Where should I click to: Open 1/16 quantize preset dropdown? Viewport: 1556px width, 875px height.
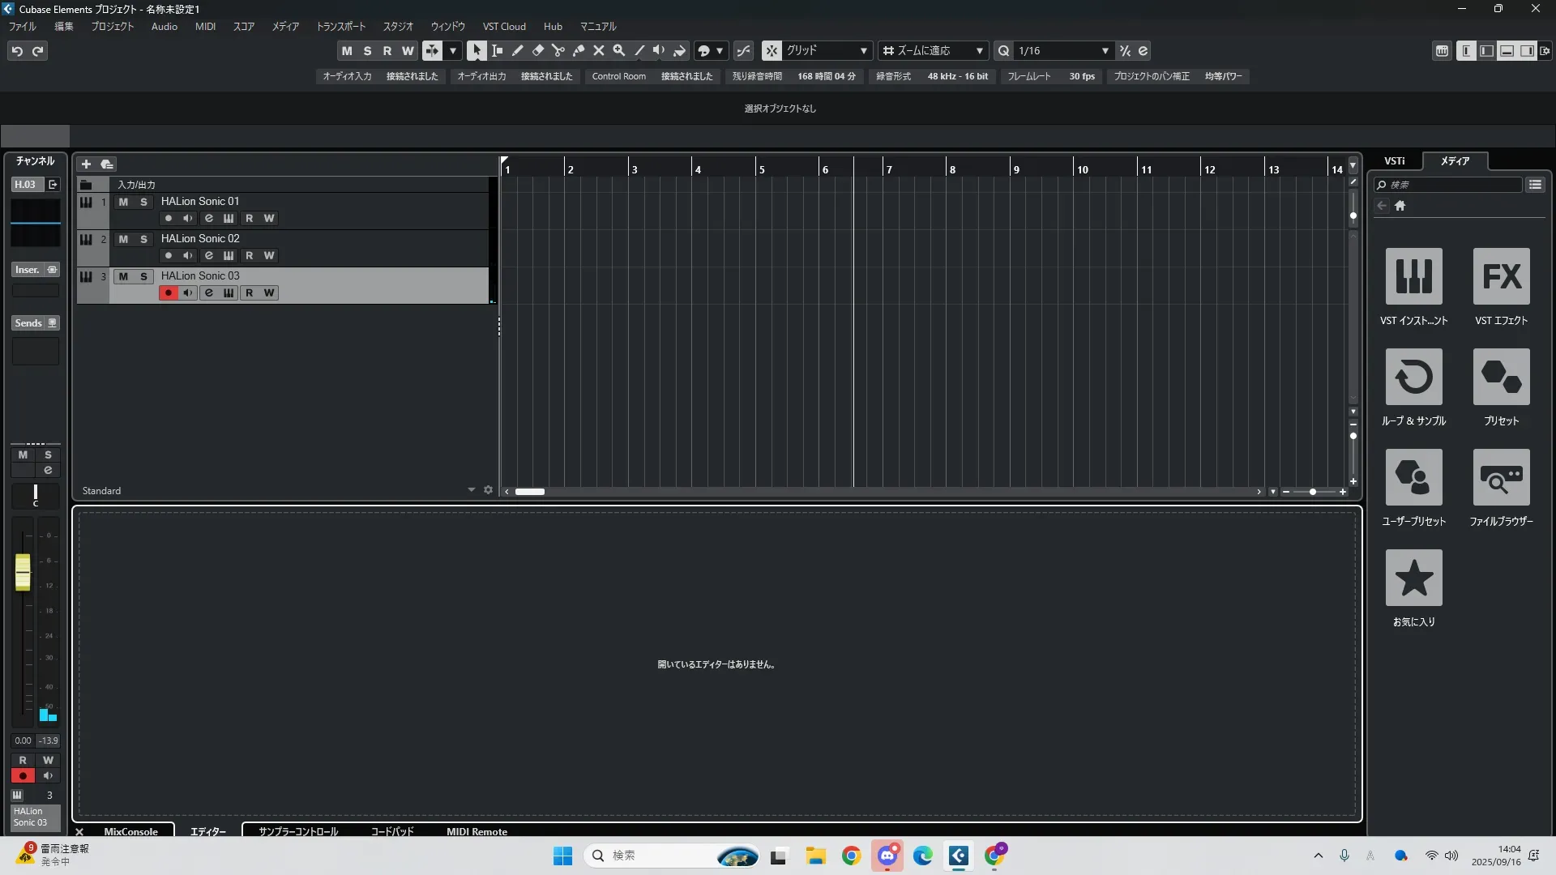pyautogui.click(x=1104, y=50)
